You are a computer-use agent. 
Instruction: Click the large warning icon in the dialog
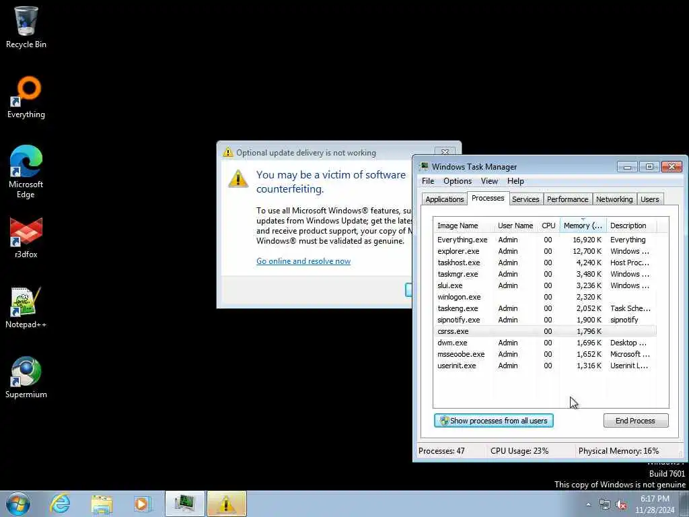point(238,178)
